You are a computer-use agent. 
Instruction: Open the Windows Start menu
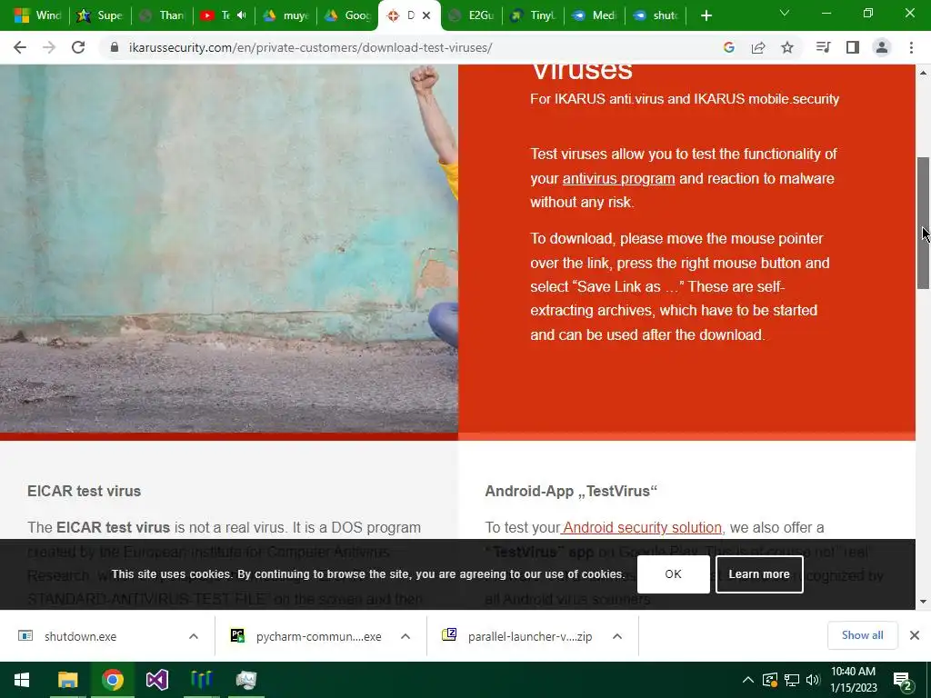(x=22, y=680)
